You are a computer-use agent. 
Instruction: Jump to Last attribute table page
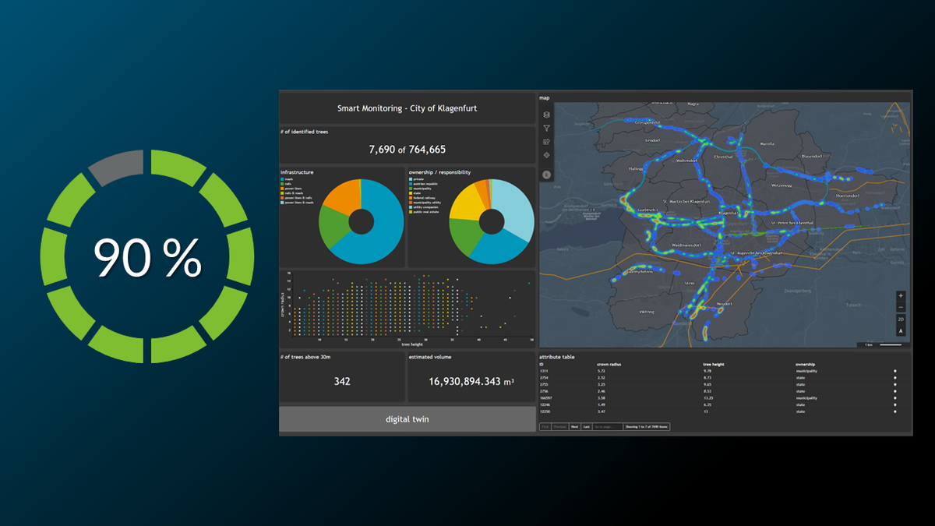tap(586, 427)
